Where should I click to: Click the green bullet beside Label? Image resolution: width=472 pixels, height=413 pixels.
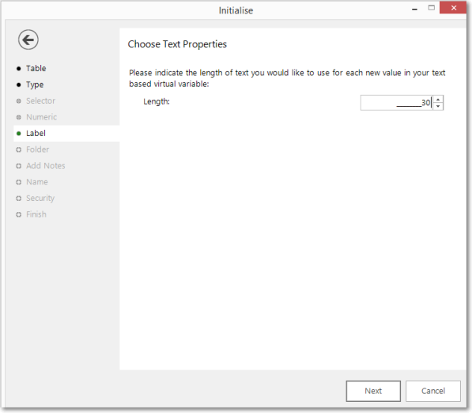click(19, 134)
